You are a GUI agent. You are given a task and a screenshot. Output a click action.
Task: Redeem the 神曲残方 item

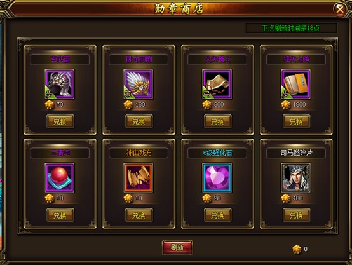[x=139, y=215]
